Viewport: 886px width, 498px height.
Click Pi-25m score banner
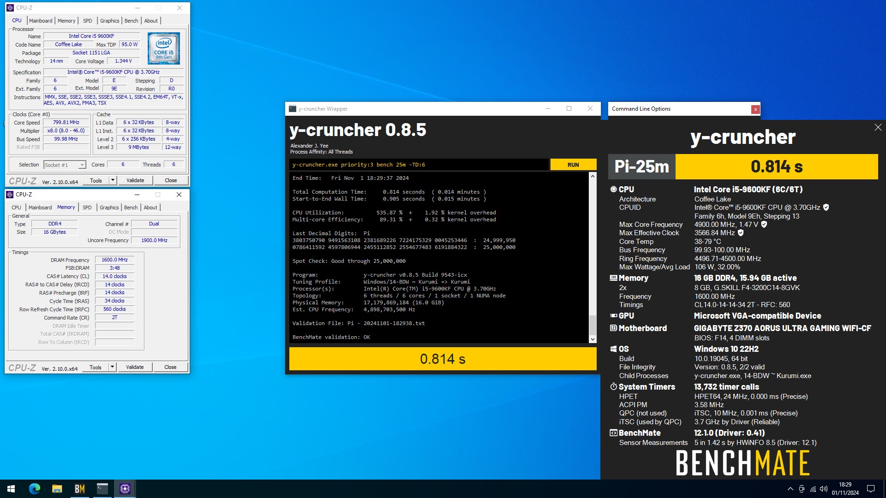(743, 166)
